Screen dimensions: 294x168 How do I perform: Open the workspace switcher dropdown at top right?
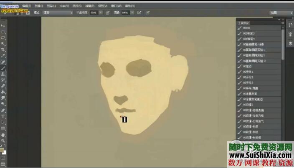pos(280,13)
